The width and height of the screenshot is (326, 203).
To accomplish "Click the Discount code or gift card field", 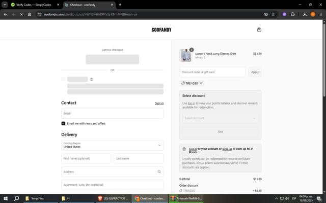I will (212, 72).
